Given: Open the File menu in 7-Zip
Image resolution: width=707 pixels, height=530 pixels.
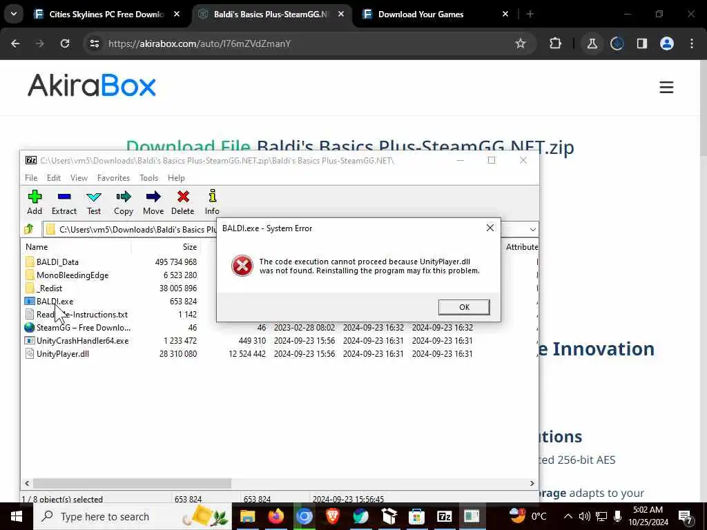Looking at the screenshot, I should [31, 178].
